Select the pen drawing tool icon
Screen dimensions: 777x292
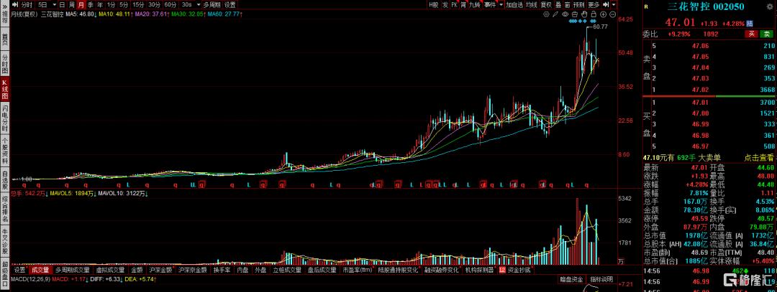coord(555,14)
